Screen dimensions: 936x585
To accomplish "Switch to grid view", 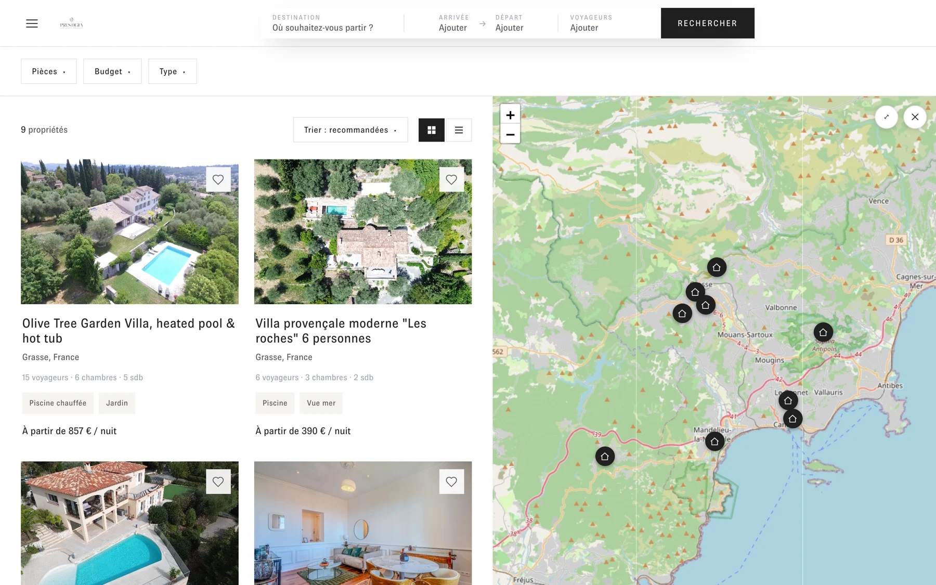I will (x=432, y=130).
